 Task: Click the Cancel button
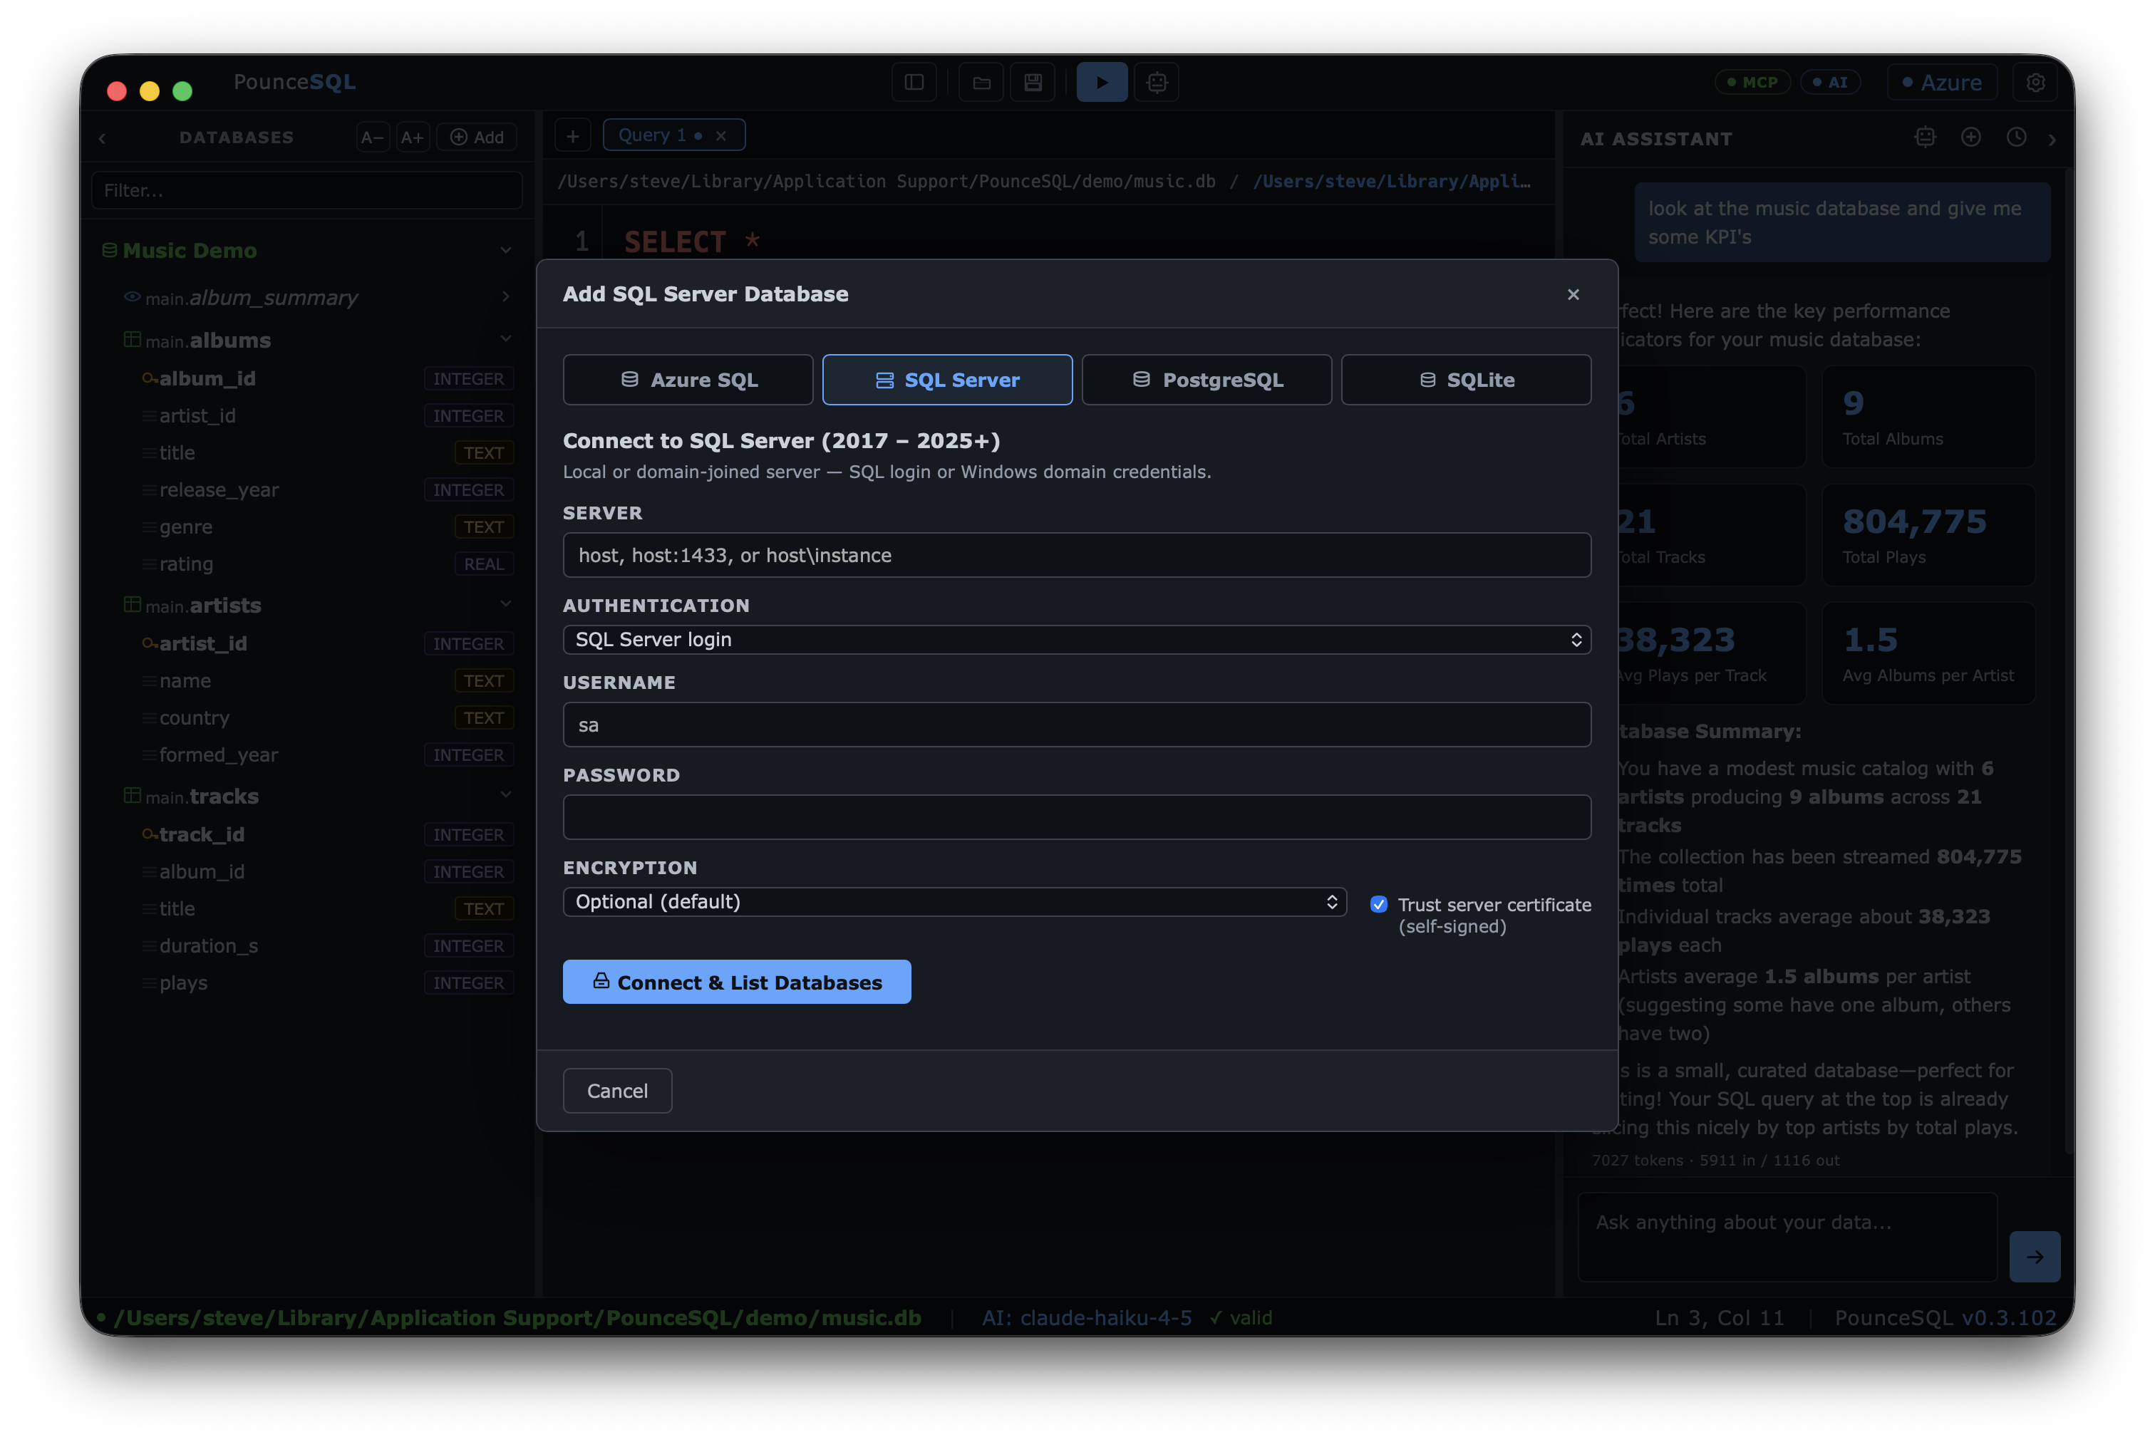(617, 1091)
